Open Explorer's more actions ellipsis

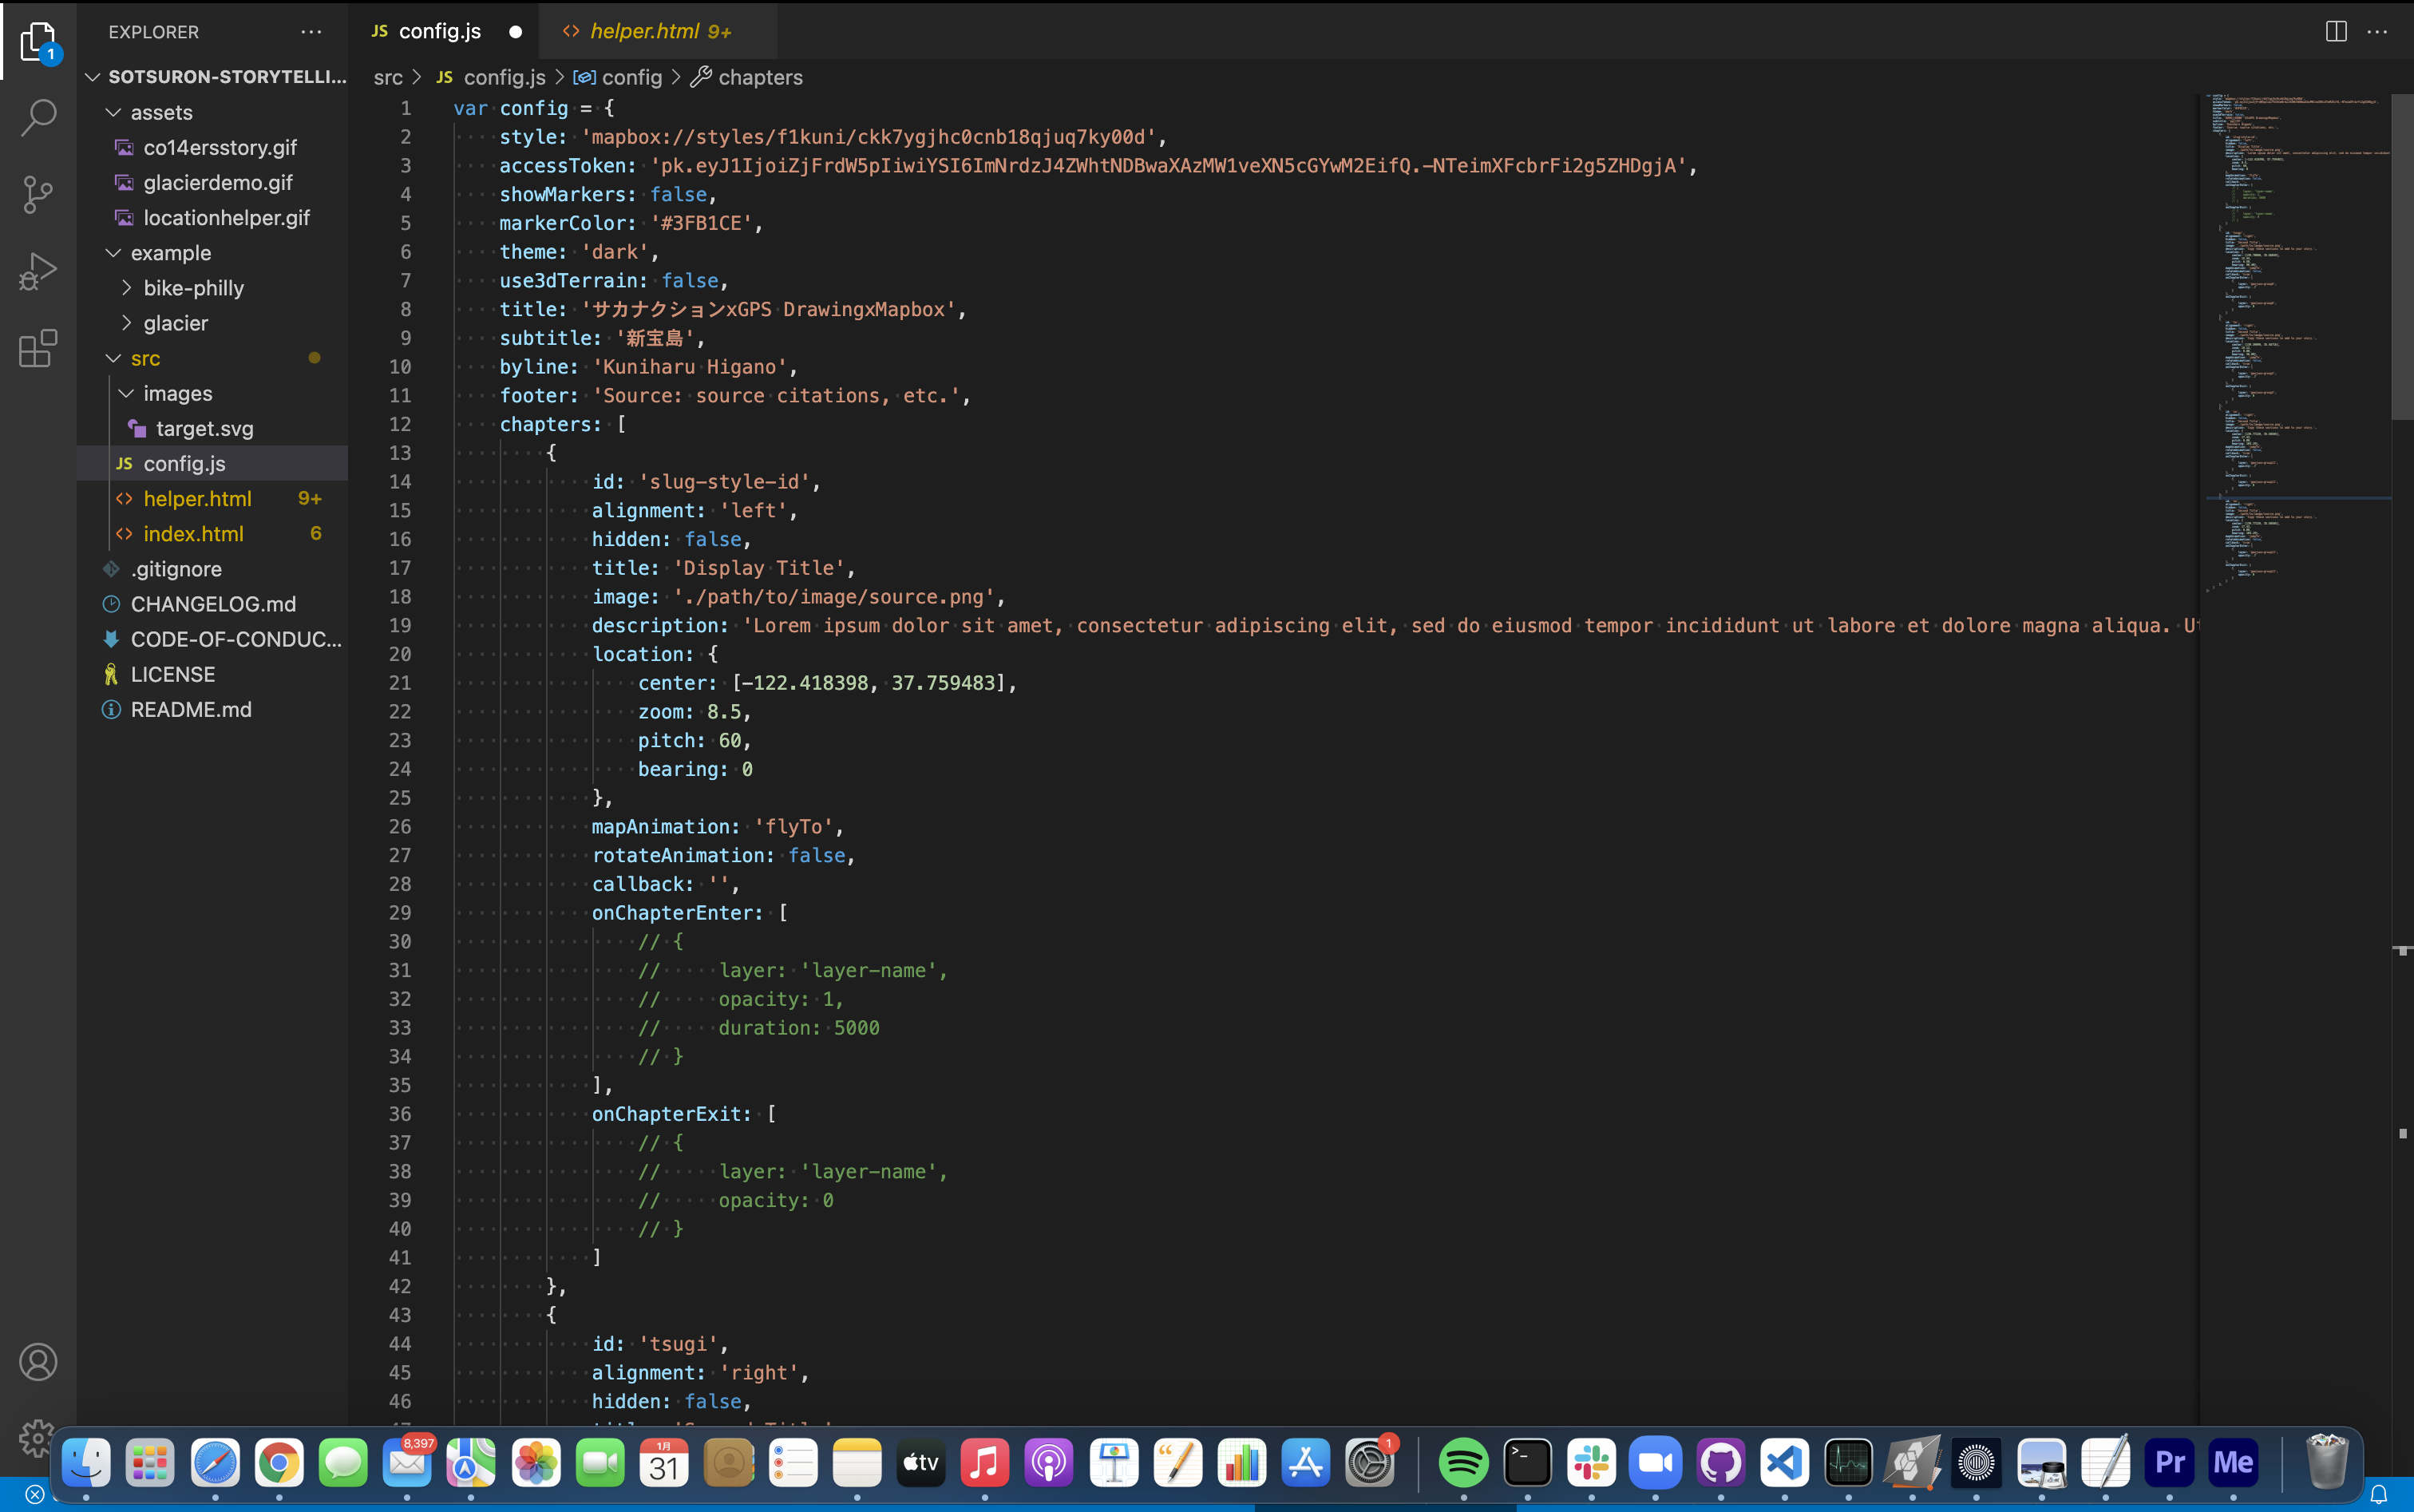pos(311,32)
